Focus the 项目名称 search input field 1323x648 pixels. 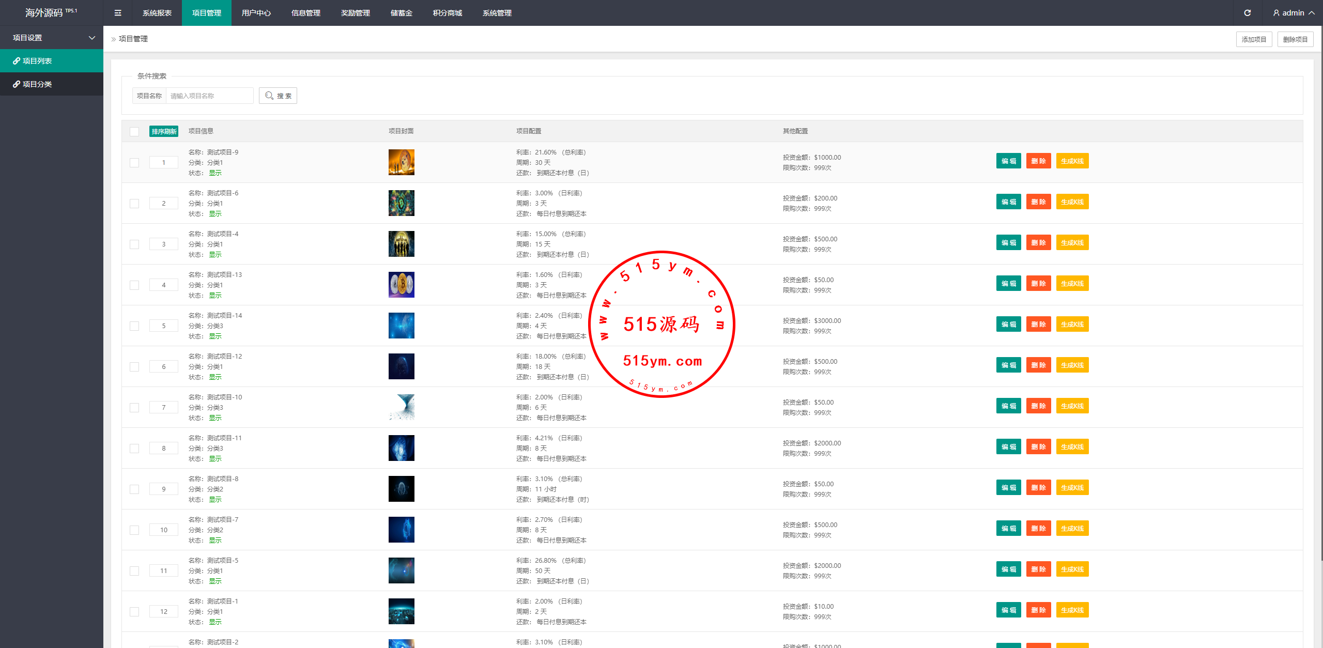[209, 96]
